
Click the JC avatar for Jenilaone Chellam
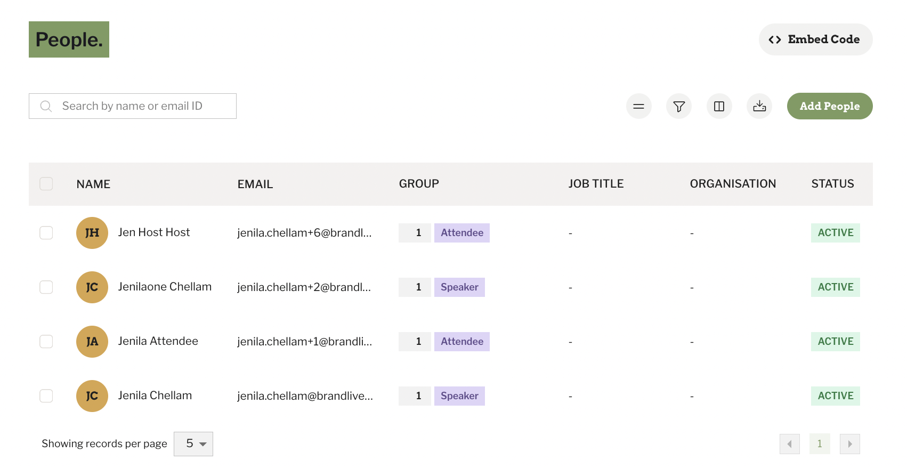[x=92, y=287]
